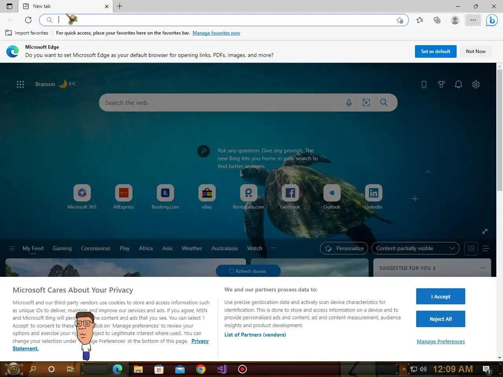503x377 pixels.
Task: Click I Accept privacy button
Action: pos(441,296)
